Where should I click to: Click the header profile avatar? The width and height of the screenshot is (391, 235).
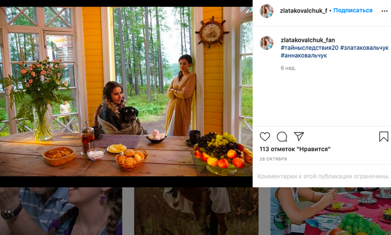(267, 11)
